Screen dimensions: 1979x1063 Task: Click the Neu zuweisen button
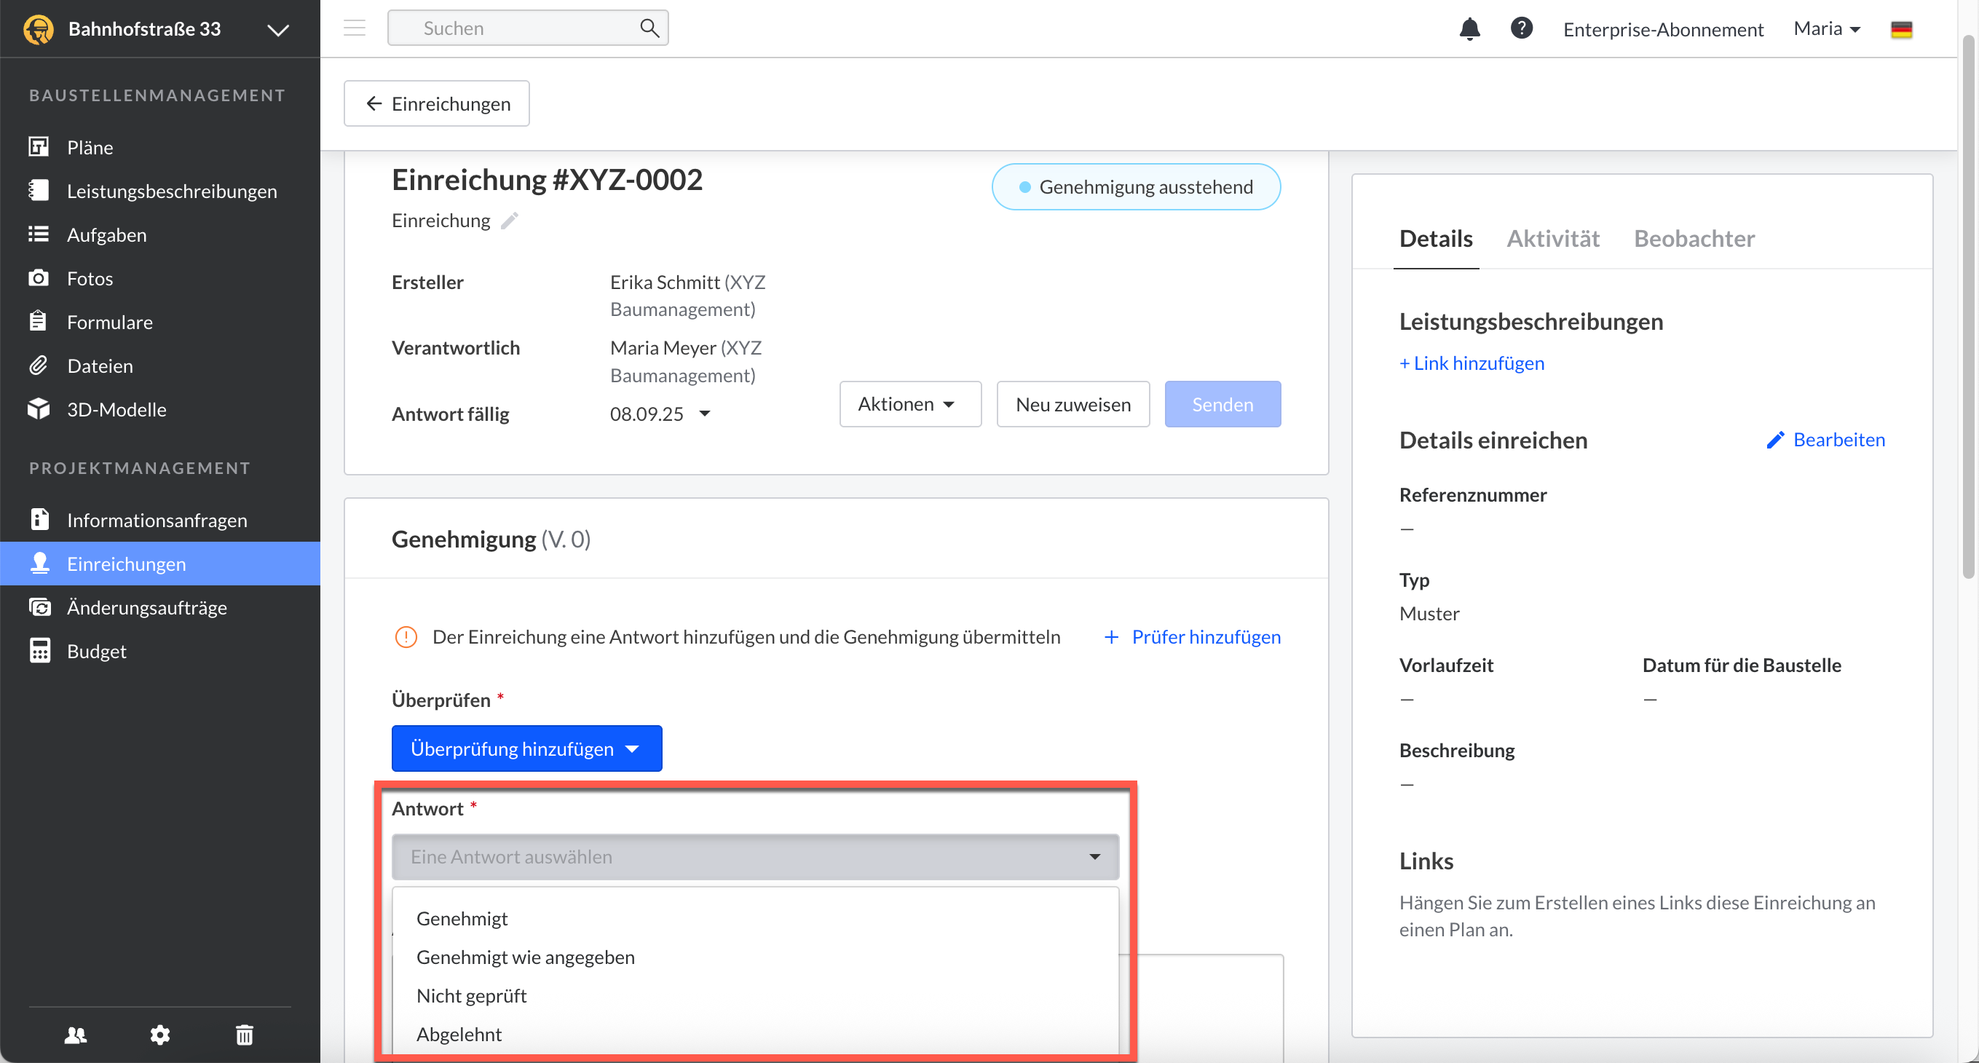(x=1073, y=404)
